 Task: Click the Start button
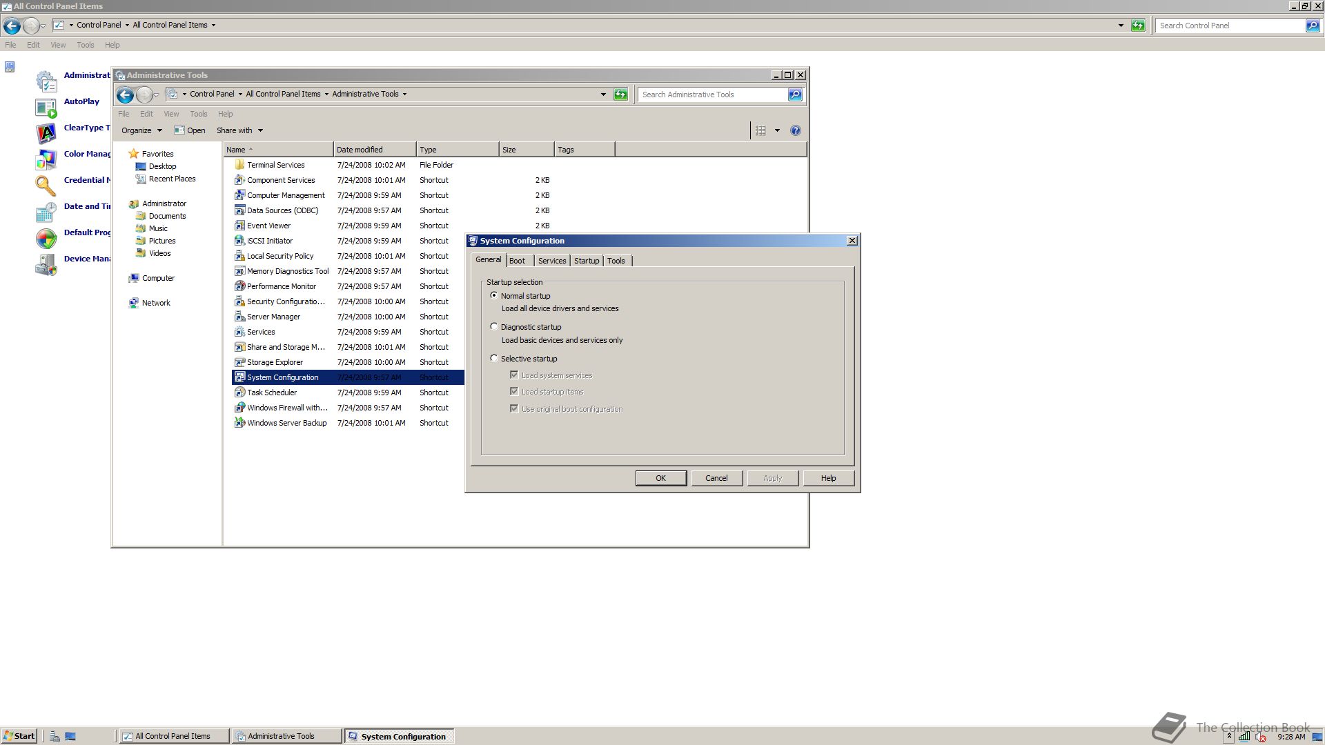pos(19,736)
